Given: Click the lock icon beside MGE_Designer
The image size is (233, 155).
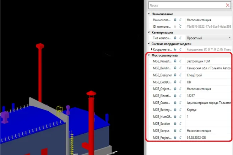Looking at the screenshot, I should click(175, 75).
